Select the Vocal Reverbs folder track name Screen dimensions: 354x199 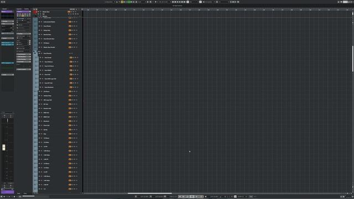(x=48, y=54)
